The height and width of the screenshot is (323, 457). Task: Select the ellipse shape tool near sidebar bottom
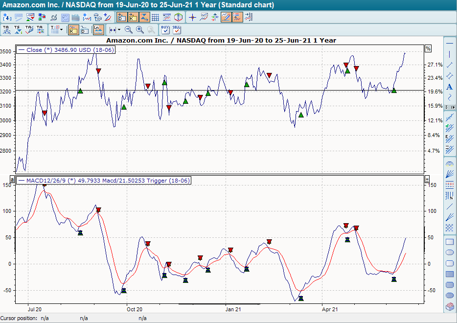click(x=449, y=251)
